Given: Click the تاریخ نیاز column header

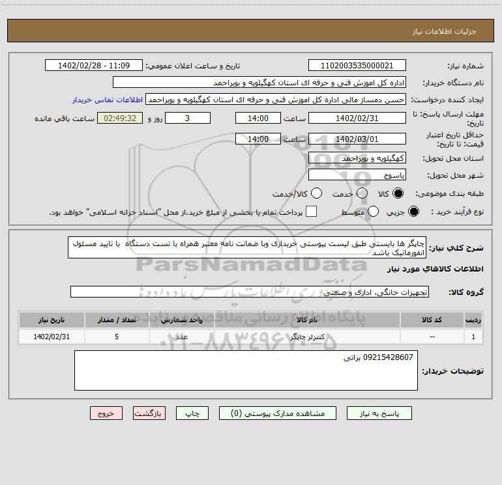Looking at the screenshot, I should click(52, 320).
